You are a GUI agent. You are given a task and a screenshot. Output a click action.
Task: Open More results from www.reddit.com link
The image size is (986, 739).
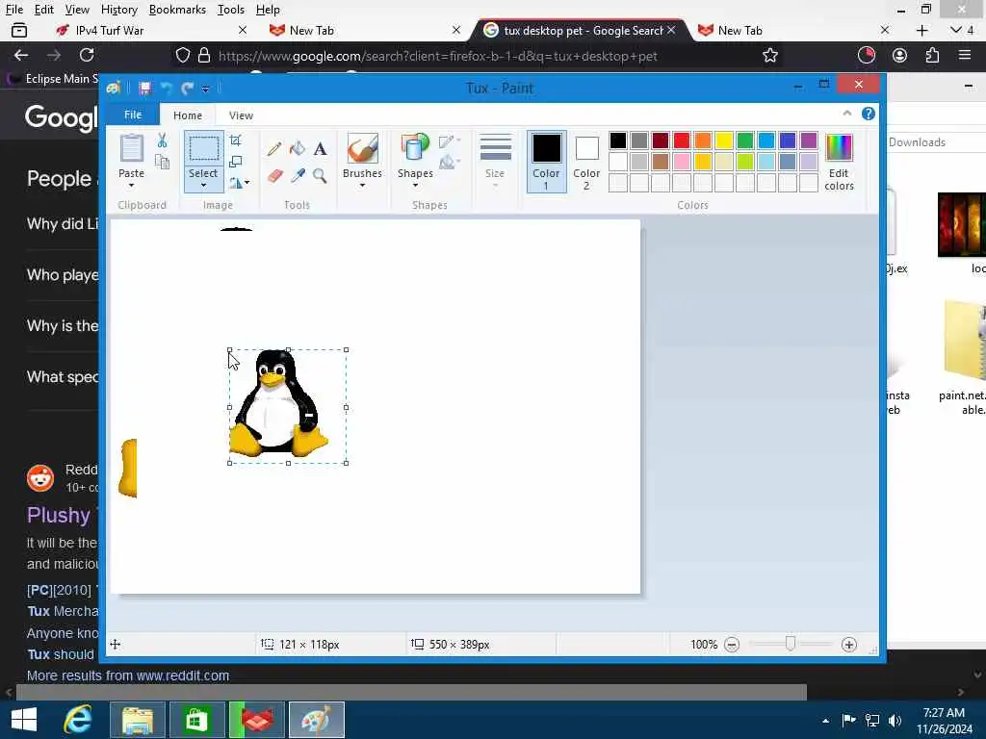click(128, 675)
